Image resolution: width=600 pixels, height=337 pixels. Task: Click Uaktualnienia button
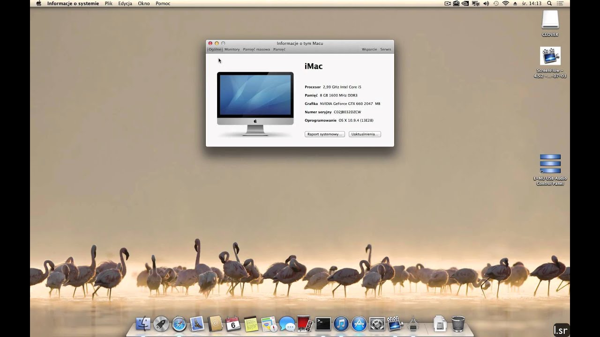tap(365, 134)
